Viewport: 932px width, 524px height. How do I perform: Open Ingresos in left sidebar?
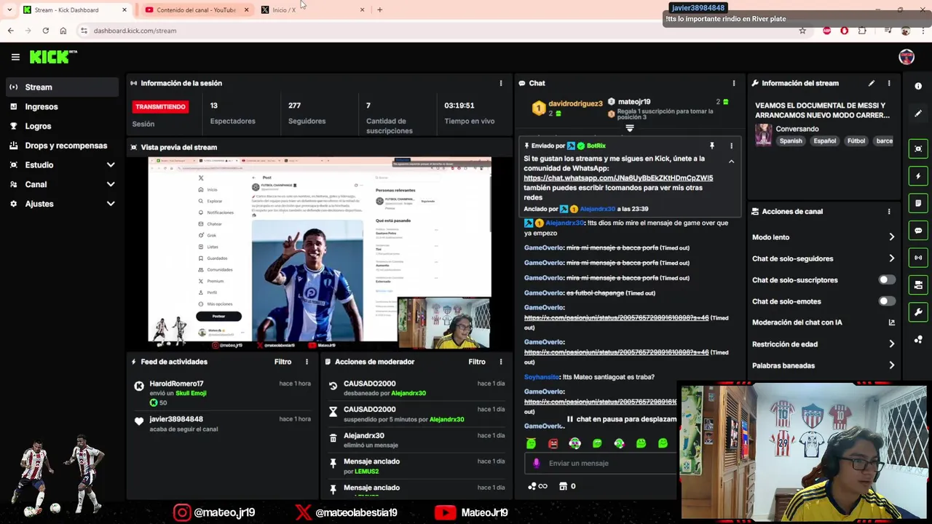[x=62, y=107]
